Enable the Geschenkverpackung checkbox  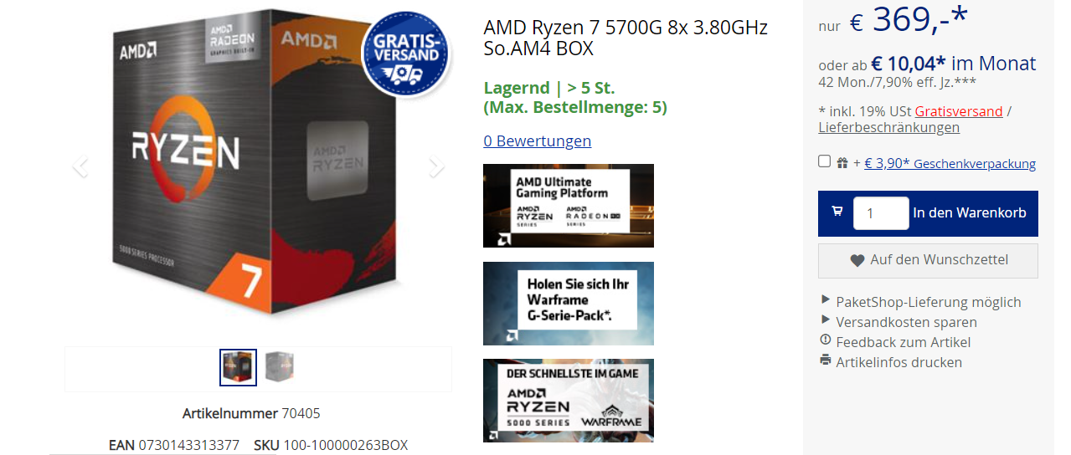click(x=824, y=161)
